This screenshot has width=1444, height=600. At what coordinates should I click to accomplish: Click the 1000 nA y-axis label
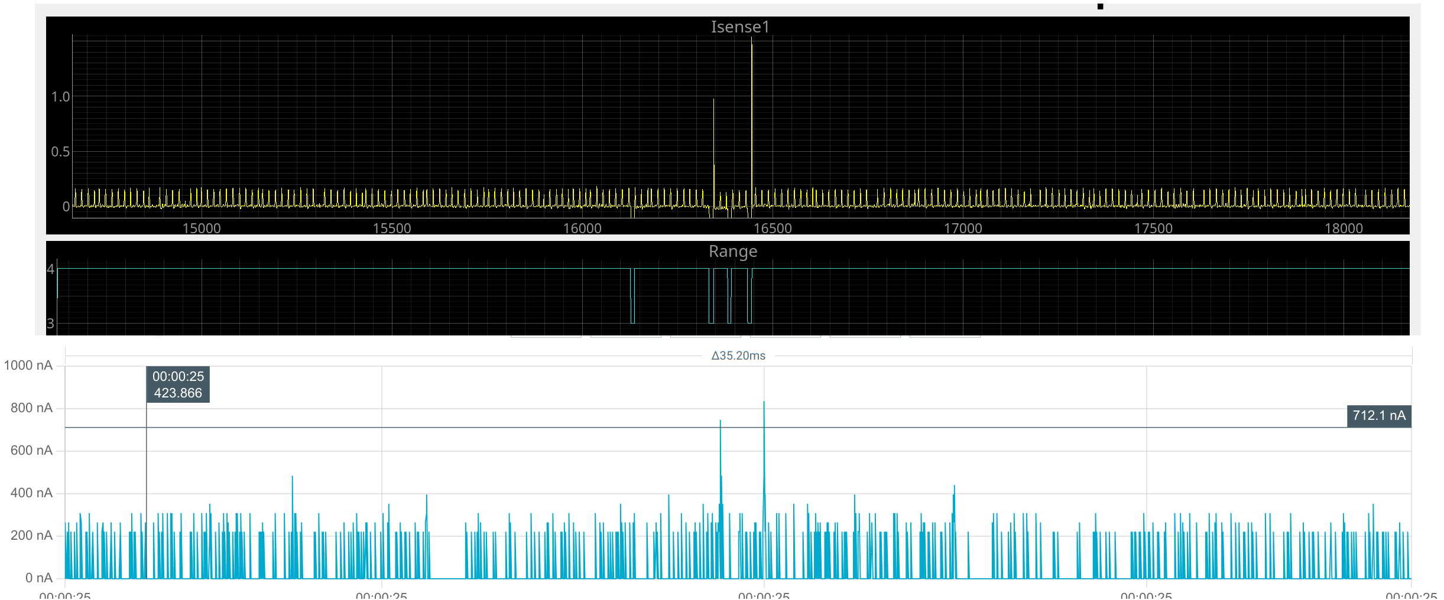click(x=28, y=366)
